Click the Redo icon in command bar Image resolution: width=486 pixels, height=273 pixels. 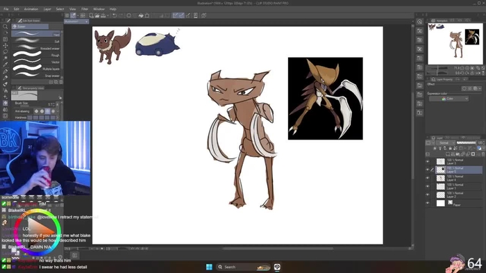121,15
